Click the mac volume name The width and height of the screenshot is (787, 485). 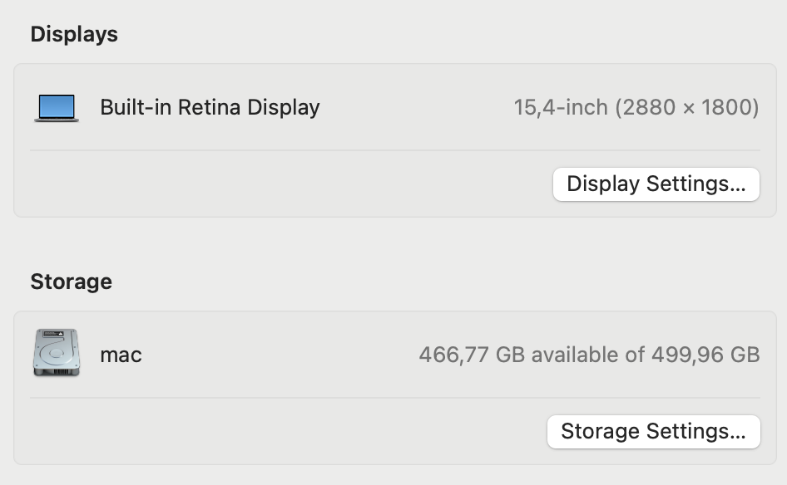click(x=121, y=355)
